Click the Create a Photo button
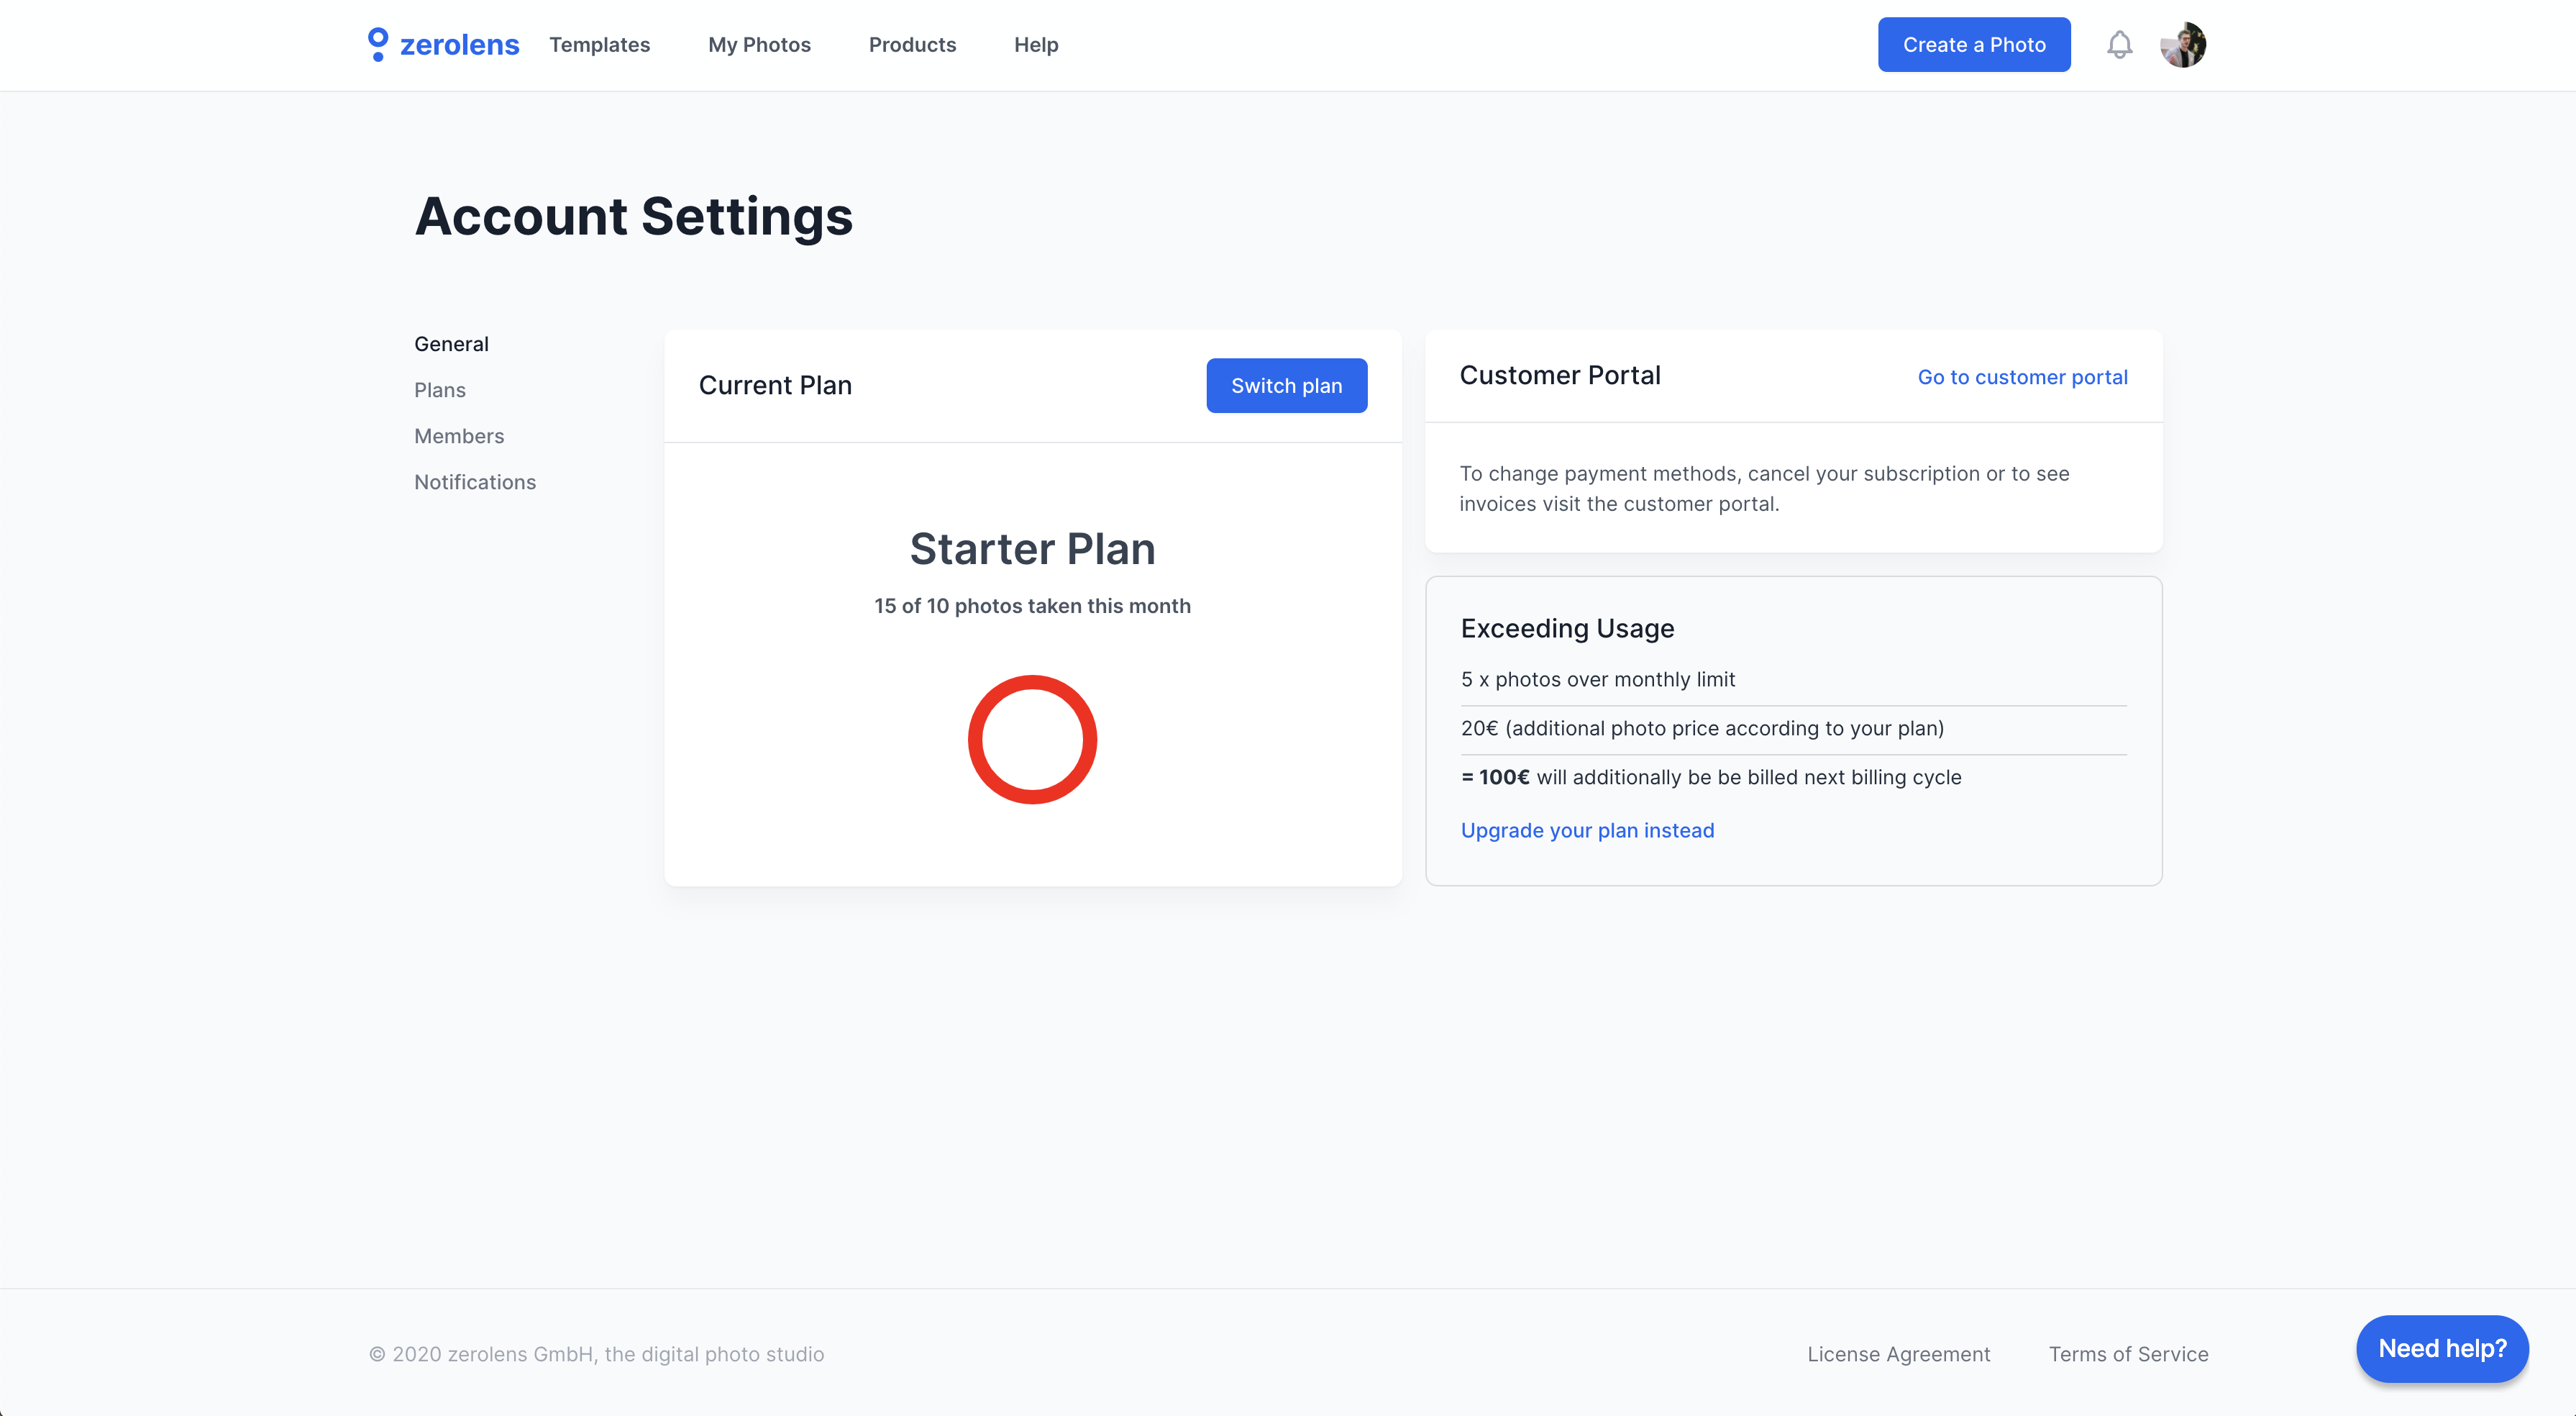The image size is (2576, 1416). tap(1974, 45)
